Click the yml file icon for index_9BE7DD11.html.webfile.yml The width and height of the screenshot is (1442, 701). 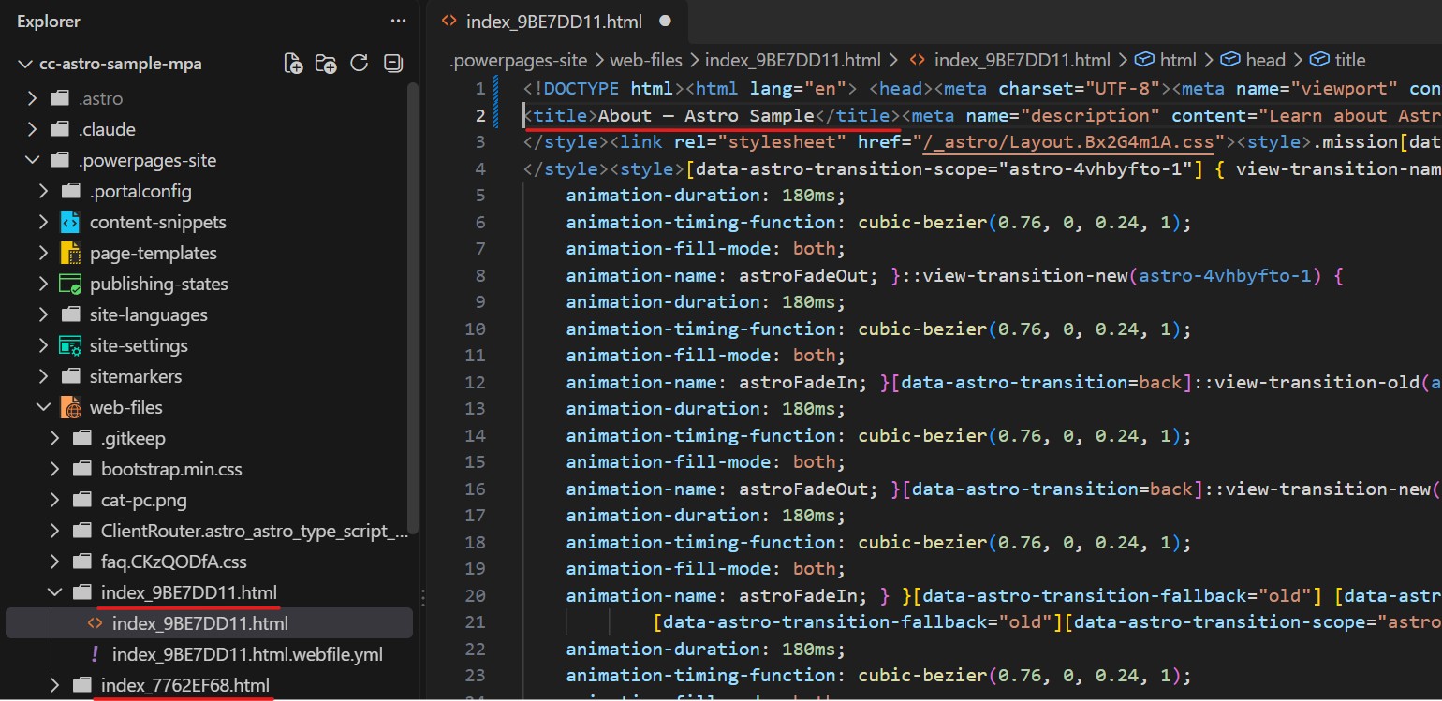[95, 654]
